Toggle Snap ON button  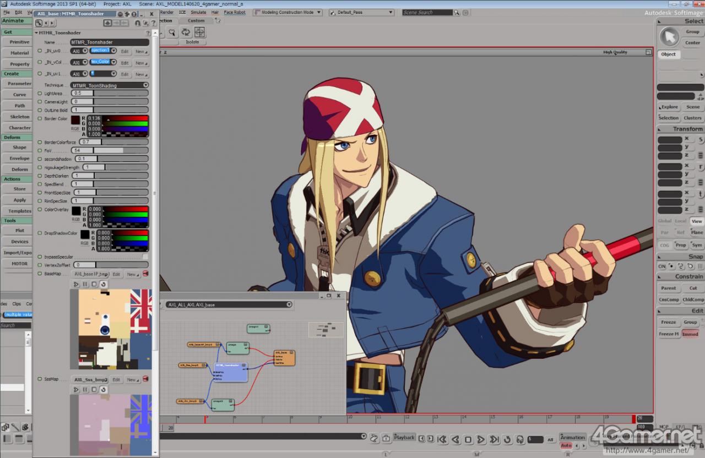point(662,266)
